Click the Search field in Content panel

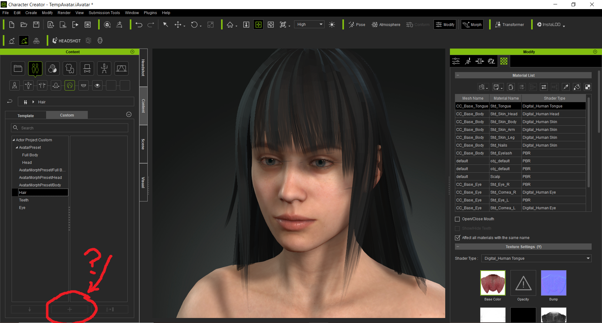70,128
